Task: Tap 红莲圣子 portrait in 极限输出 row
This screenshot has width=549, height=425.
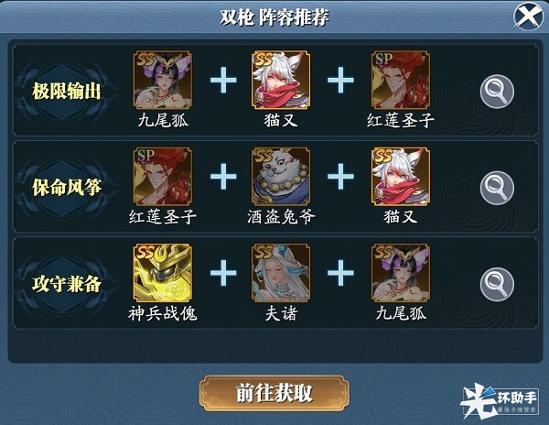Action: [x=401, y=80]
